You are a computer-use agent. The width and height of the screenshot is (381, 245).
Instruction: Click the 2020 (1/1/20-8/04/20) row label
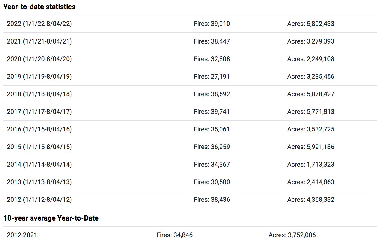click(39, 59)
